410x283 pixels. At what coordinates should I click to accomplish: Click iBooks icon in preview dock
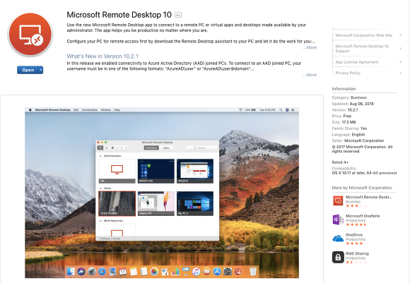click(x=206, y=272)
